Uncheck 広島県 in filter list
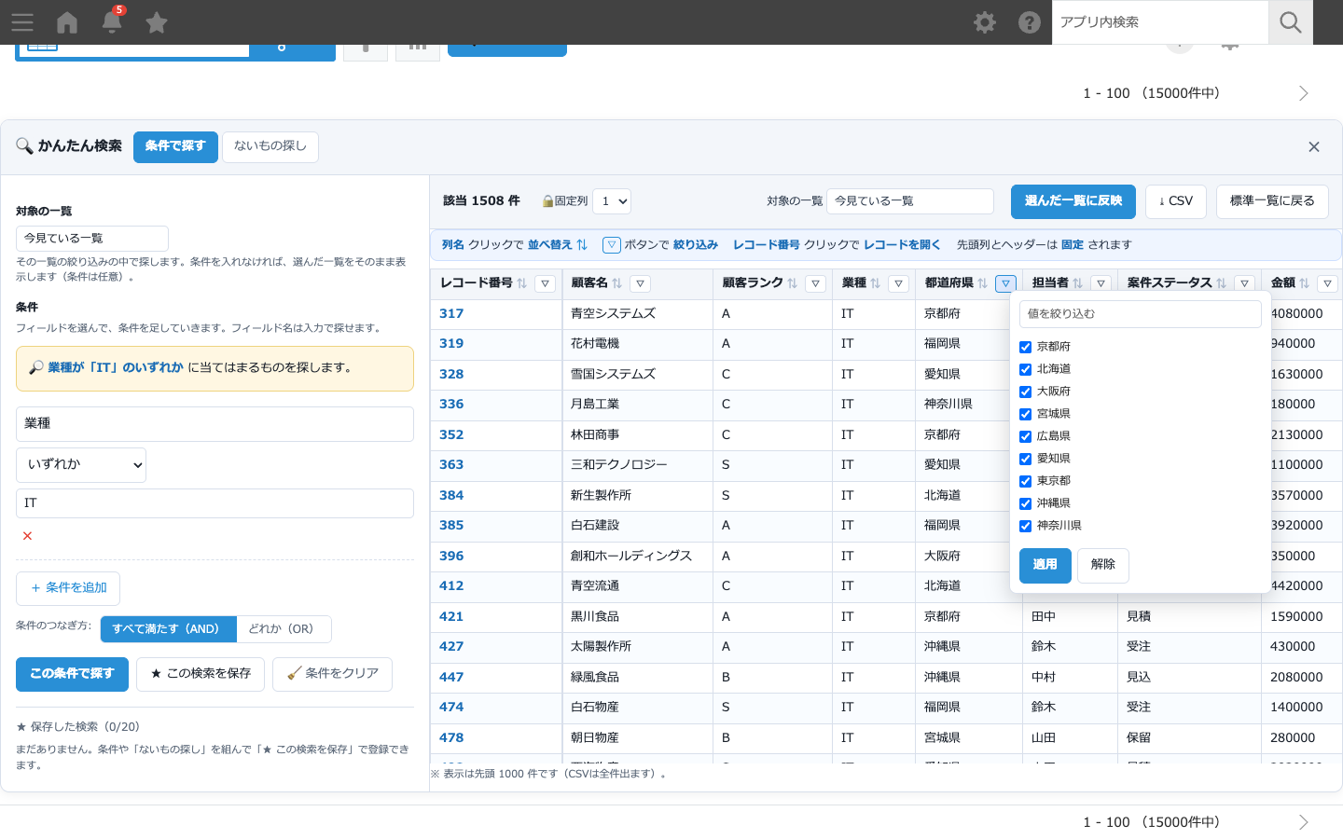The height and width of the screenshot is (839, 1343). [x=1025, y=436]
